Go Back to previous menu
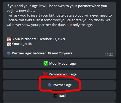 [x=59, y=96]
